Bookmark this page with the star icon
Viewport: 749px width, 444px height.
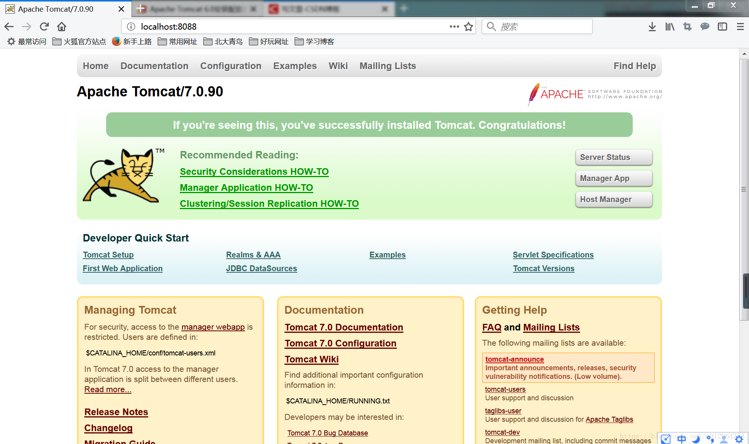(x=469, y=27)
